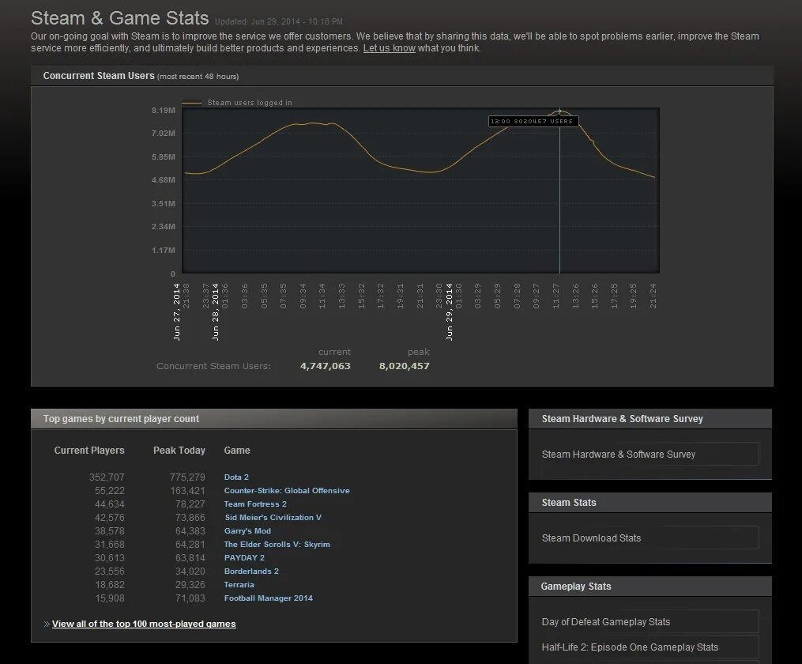The width and height of the screenshot is (802, 664).
Task: Click Terraria's current players count 18,682
Action: 110,584
